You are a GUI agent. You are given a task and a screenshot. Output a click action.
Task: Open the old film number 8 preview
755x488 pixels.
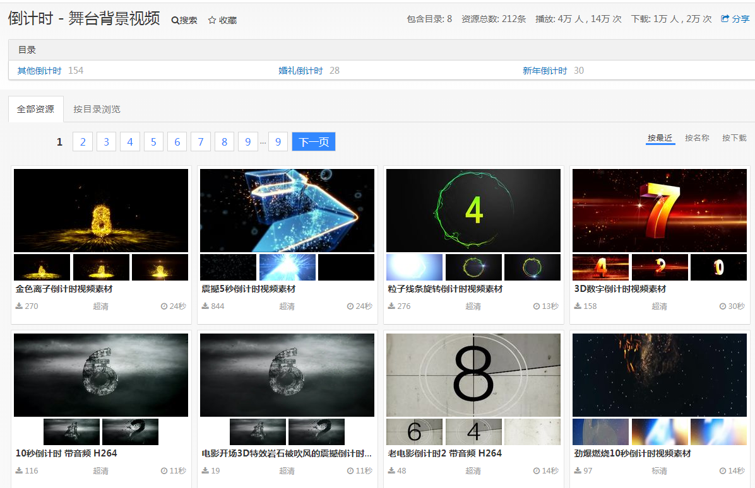tap(473, 375)
